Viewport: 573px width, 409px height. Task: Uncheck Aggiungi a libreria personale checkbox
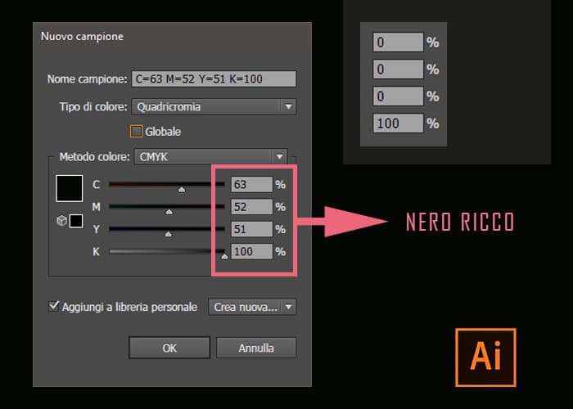coord(54,306)
